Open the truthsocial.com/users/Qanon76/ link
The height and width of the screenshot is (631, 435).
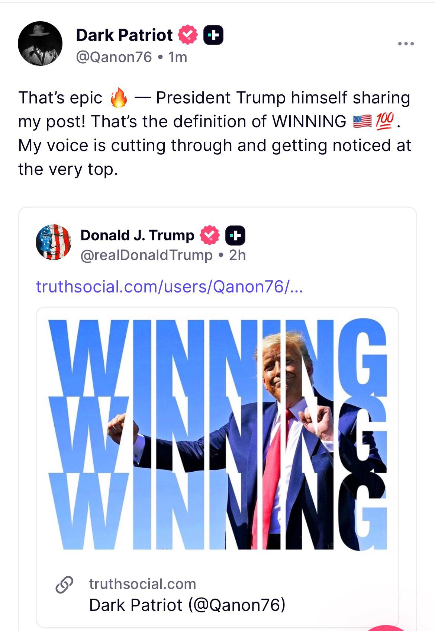pyautogui.click(x=170, y=286)
